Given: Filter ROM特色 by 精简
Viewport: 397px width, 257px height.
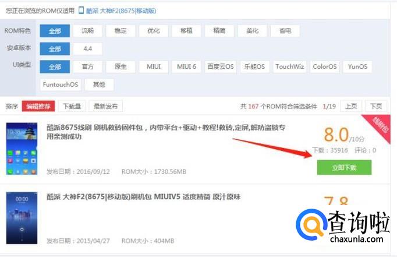Looking at the screenshot, I should pos(219,31).
